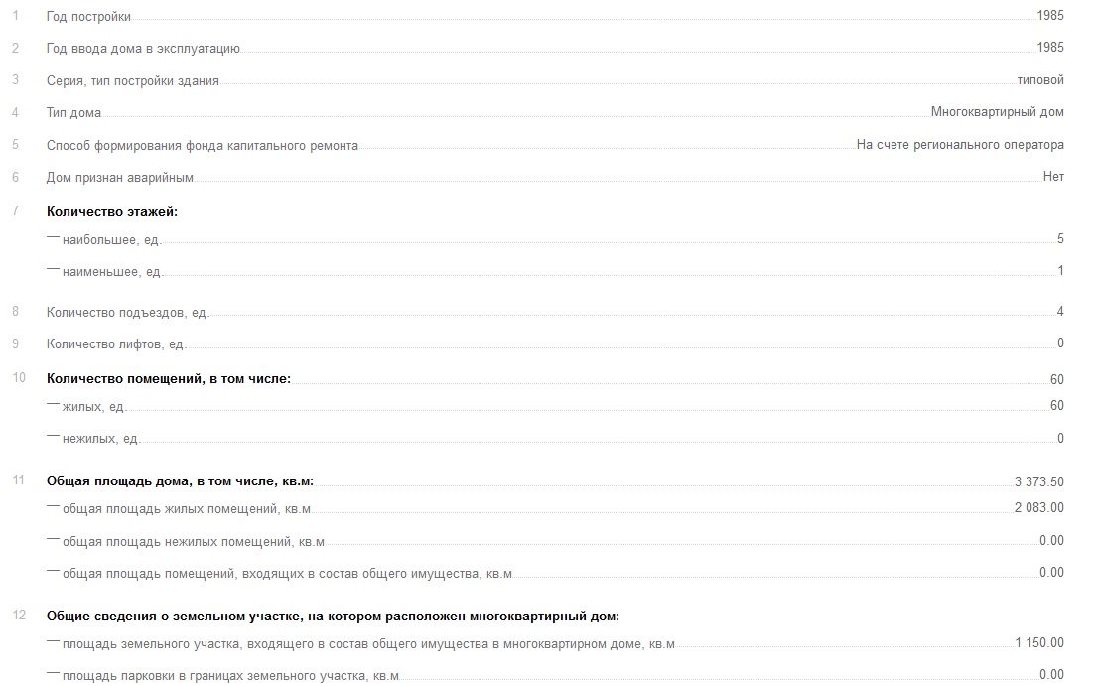This screenshot has height=686, width=1098.
Task: Click 'Количество лифтов, ед.' label
Action: pyautogui.click(x=115, y=344)
